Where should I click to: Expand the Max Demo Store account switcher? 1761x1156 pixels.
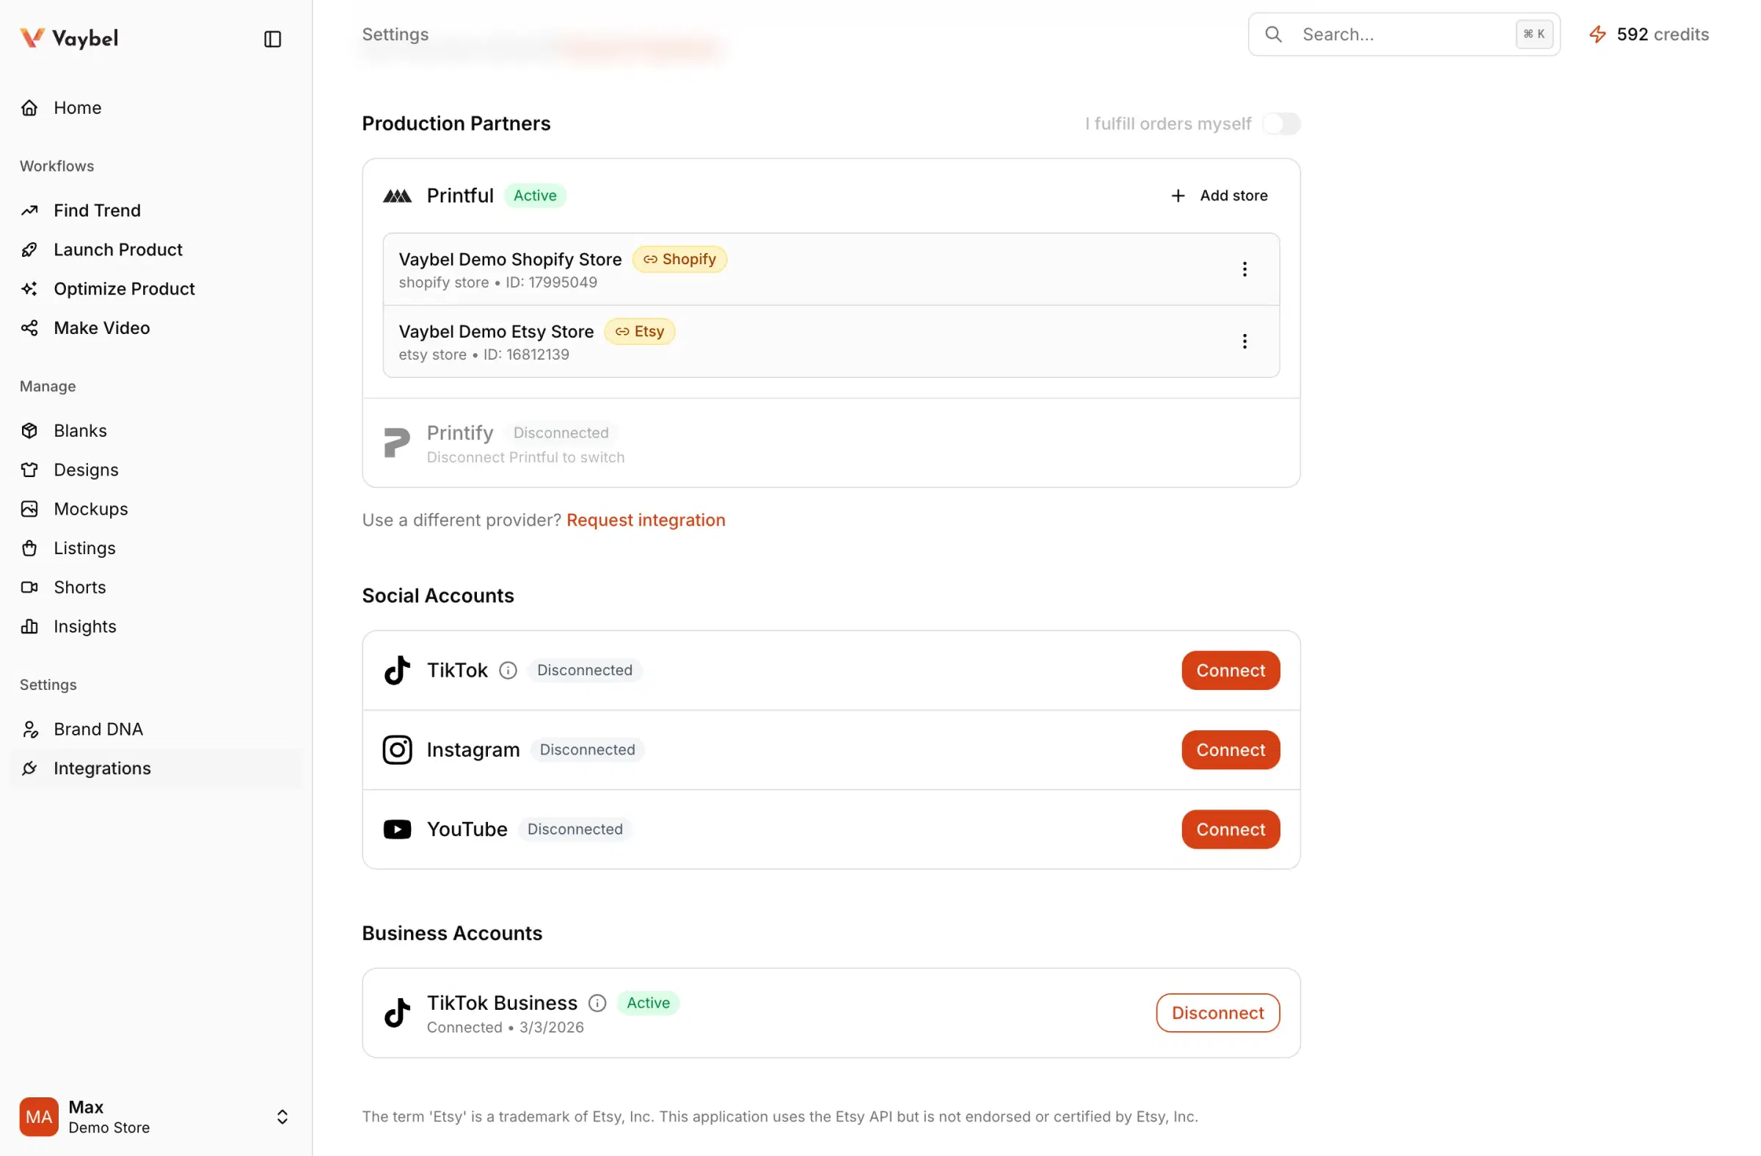[x=282, y=1117]
